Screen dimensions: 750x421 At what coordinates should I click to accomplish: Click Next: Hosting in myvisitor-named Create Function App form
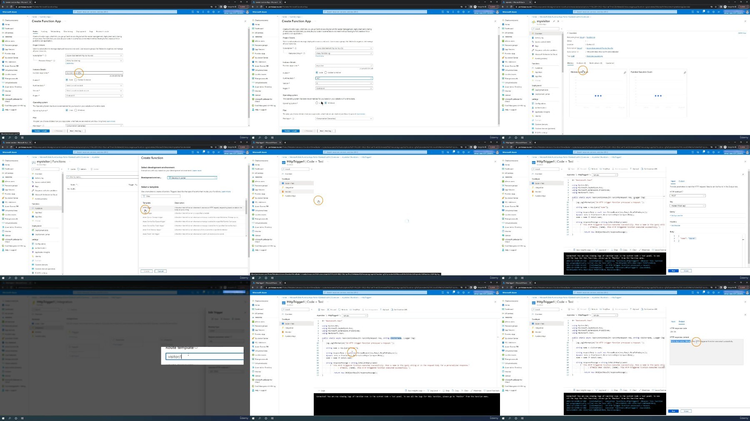click(326, 131)
